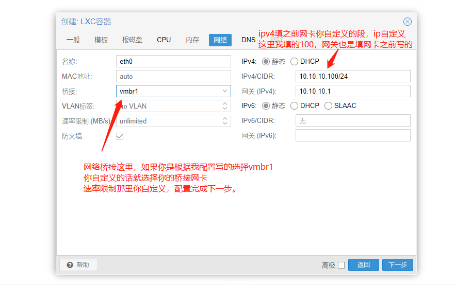This screenshot has height=285, width=455.
Task: Select IPv6 DHCP radio button
Action: [x=294, y=106]
